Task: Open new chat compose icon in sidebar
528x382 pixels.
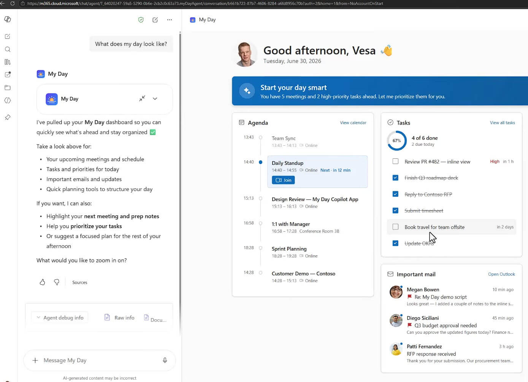Action: coord(7,36)
